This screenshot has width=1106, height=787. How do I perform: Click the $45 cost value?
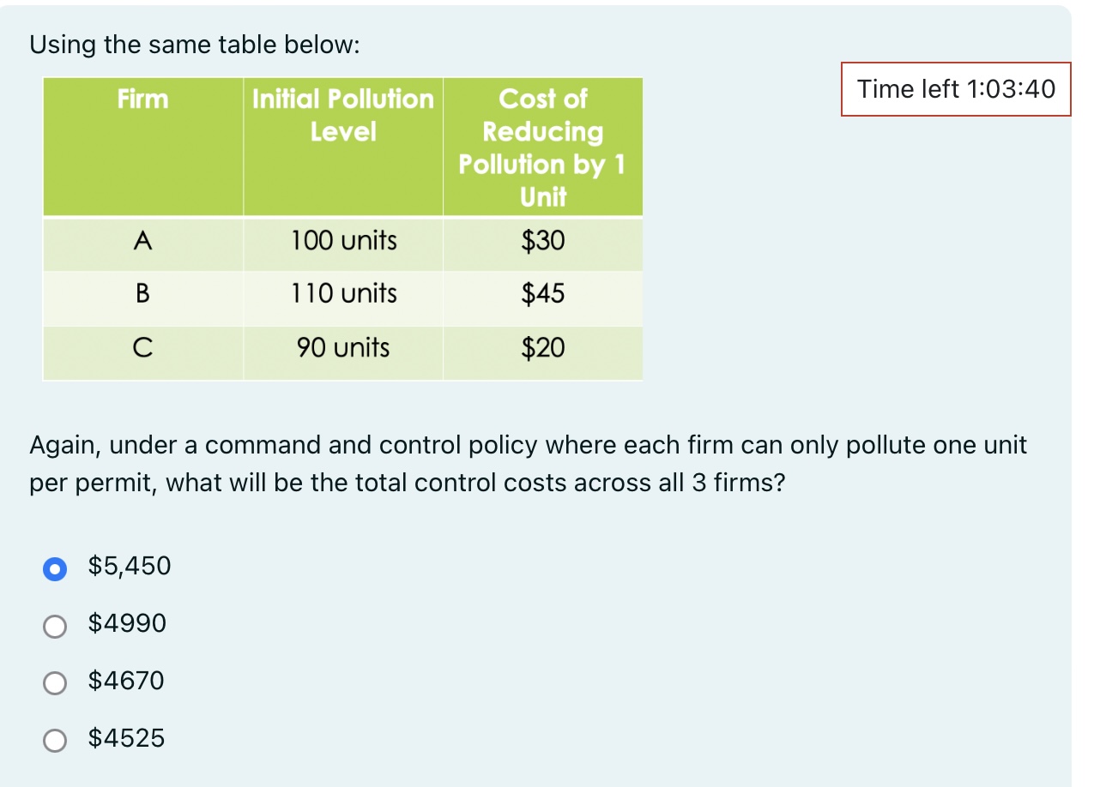tap(542, 294)
